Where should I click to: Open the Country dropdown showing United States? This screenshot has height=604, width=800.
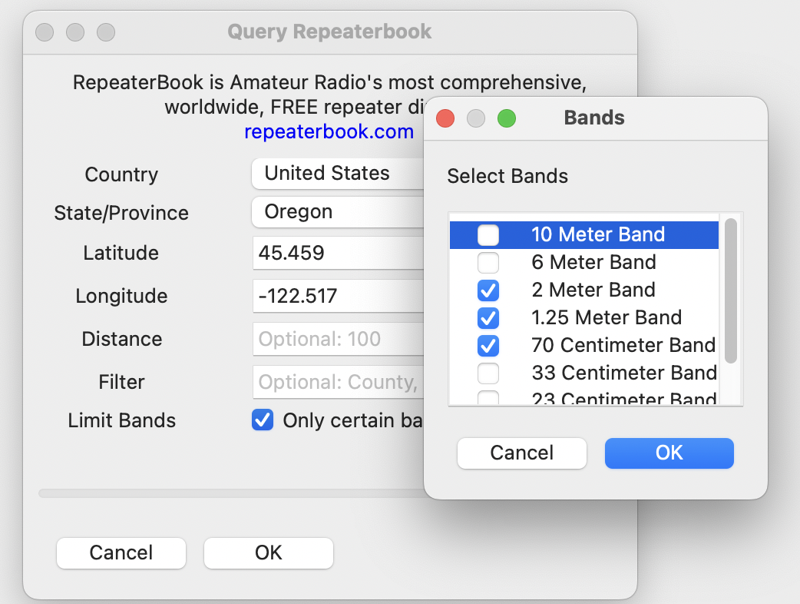tap(338, 174)
